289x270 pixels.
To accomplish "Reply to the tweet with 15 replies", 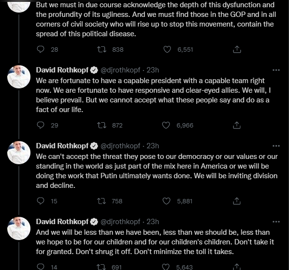I will click(41, 201).
